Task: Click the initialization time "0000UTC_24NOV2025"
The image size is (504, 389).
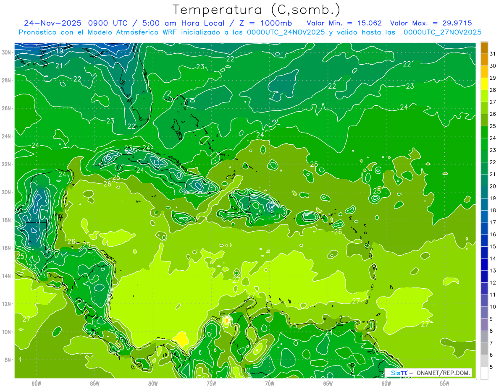Action: (x=286, y=32)
